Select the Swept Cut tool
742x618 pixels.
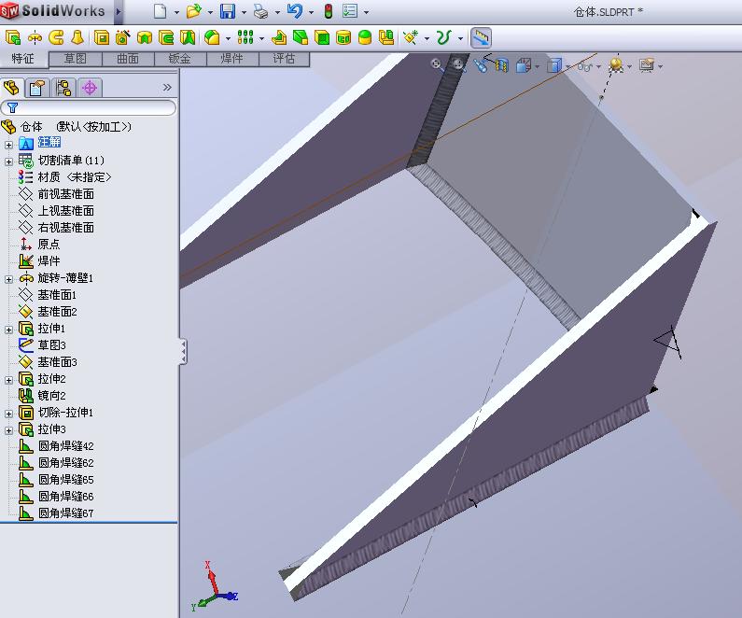(166, 37)
